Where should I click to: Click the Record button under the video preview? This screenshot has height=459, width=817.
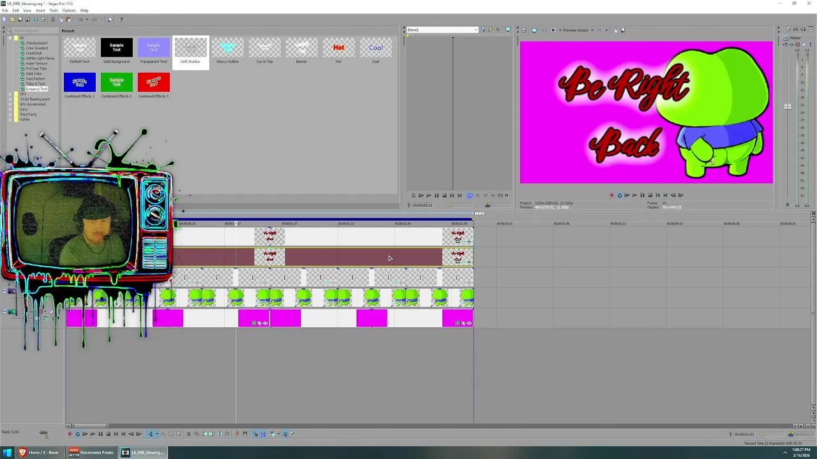(x=611, y=195)
